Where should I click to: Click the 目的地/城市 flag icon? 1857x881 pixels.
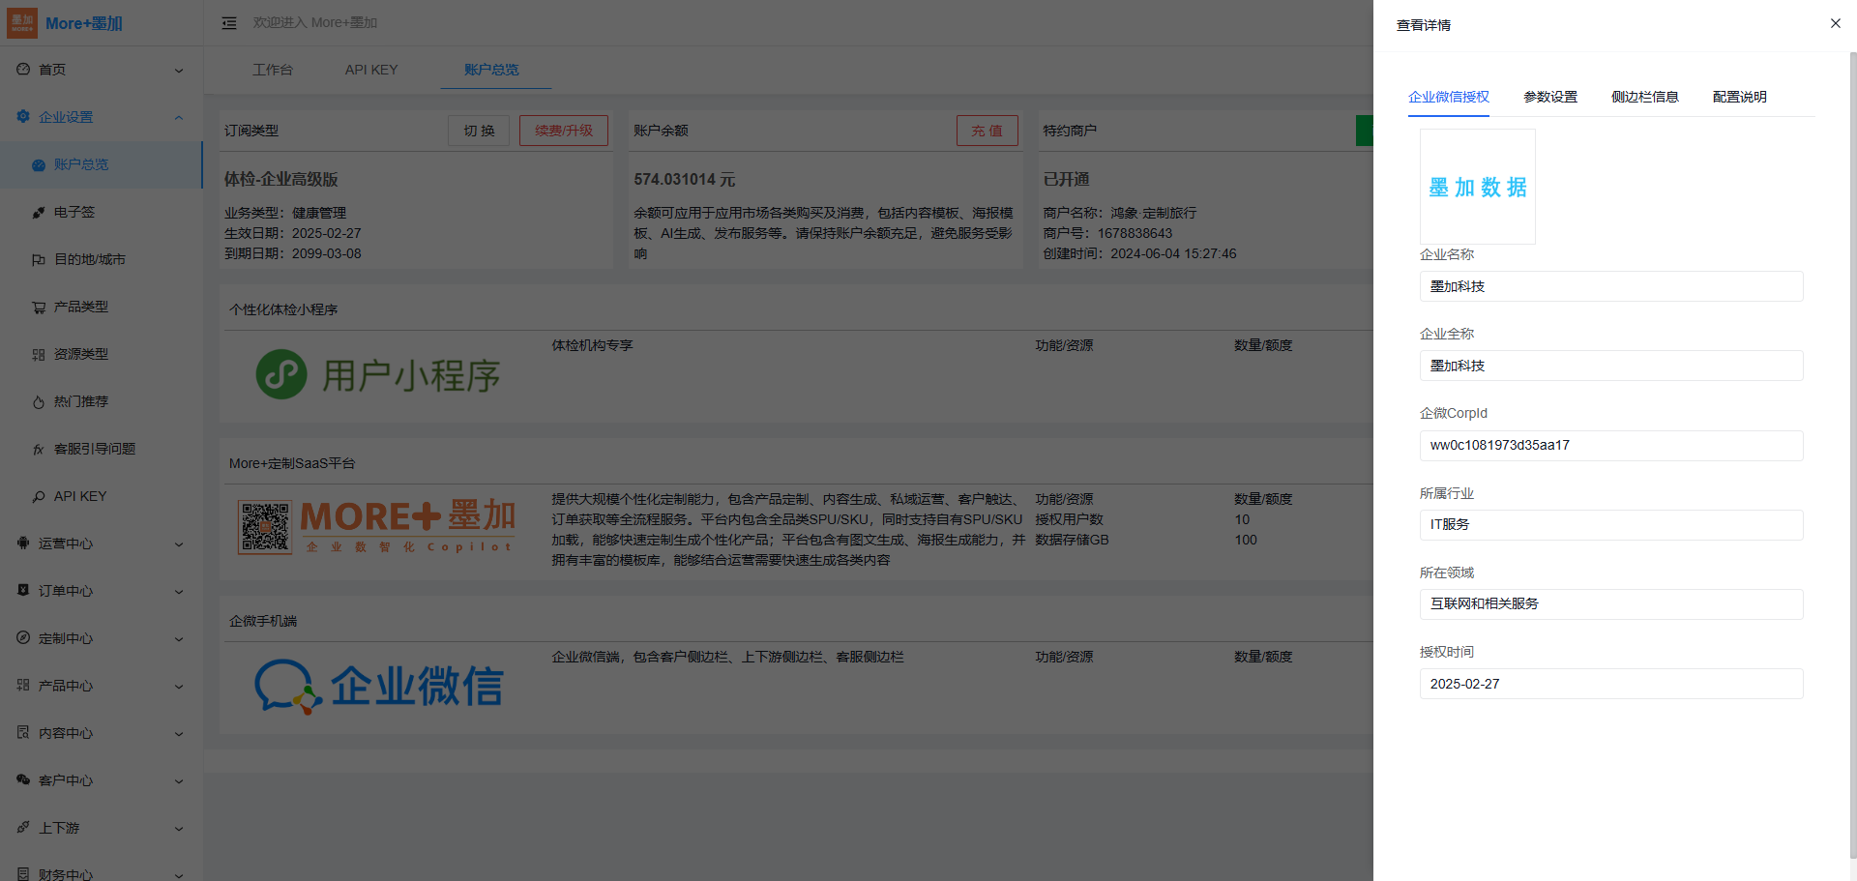[x=39, y=260]
